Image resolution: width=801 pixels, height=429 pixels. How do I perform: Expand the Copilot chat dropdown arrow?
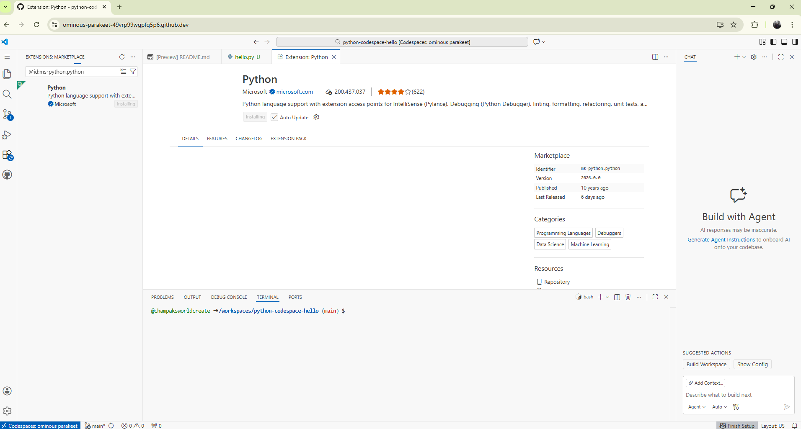[544, 42]
